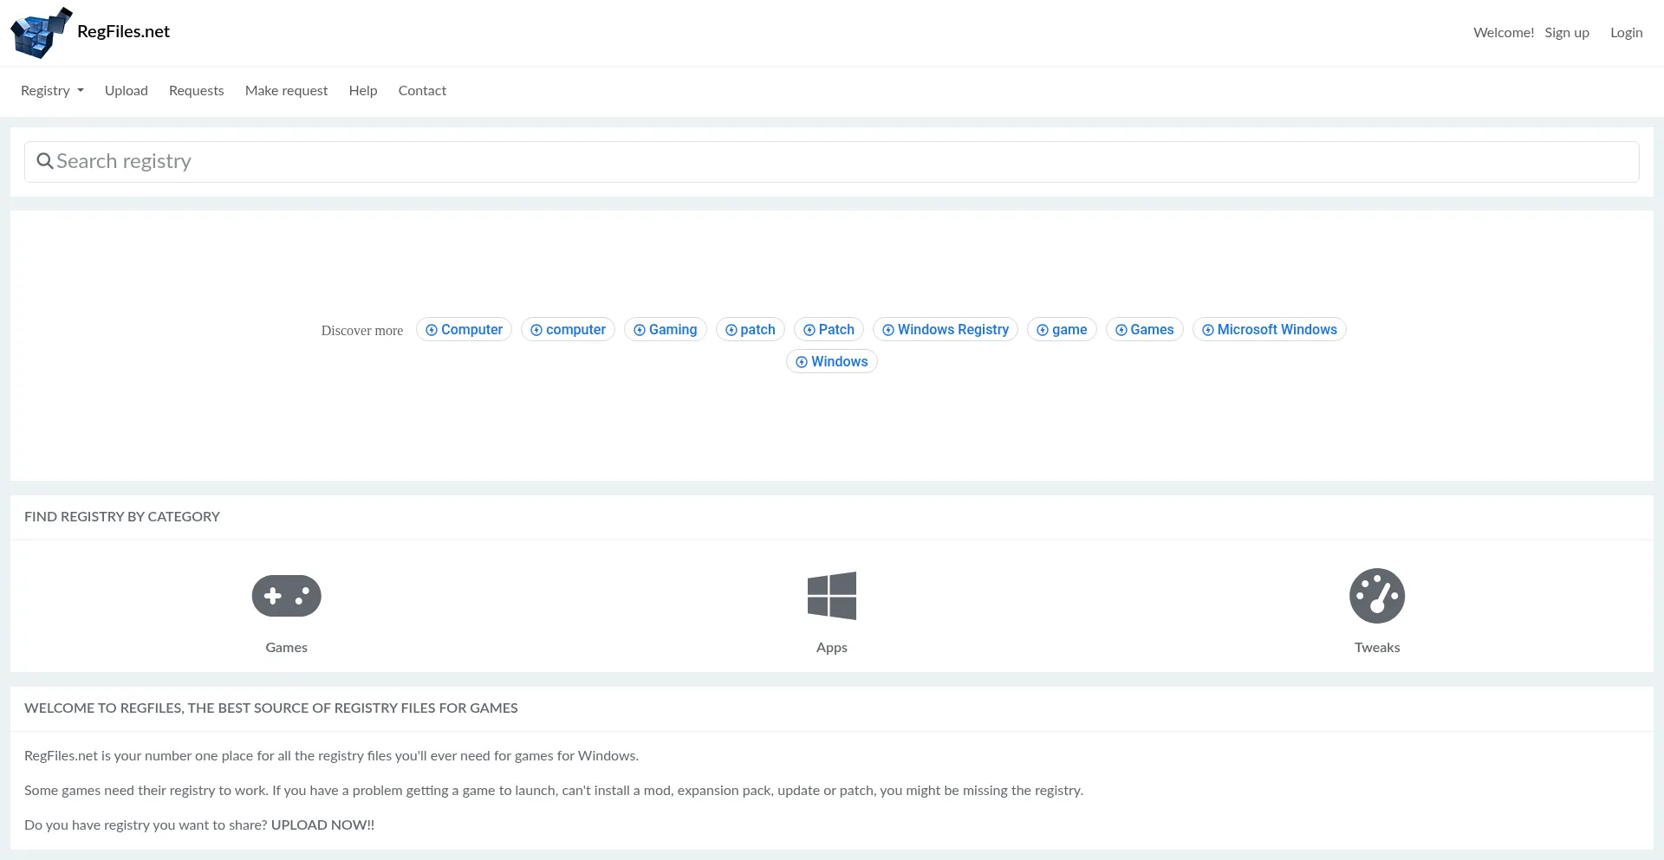
Task: Click the Login link
Action: 1626,33
